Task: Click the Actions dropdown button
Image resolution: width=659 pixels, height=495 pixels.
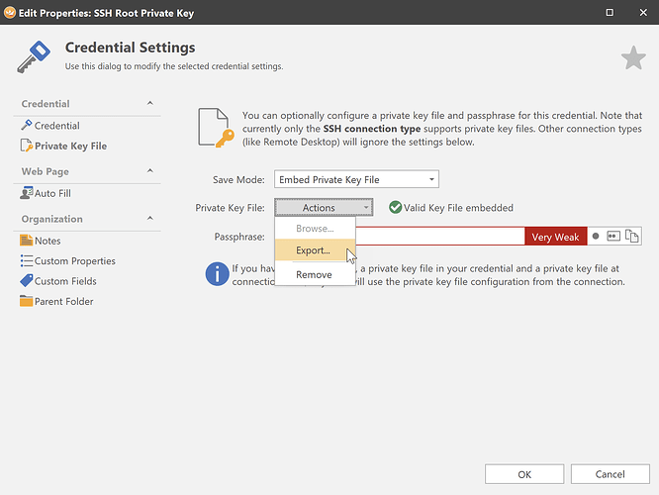Action: coord(324,208)
